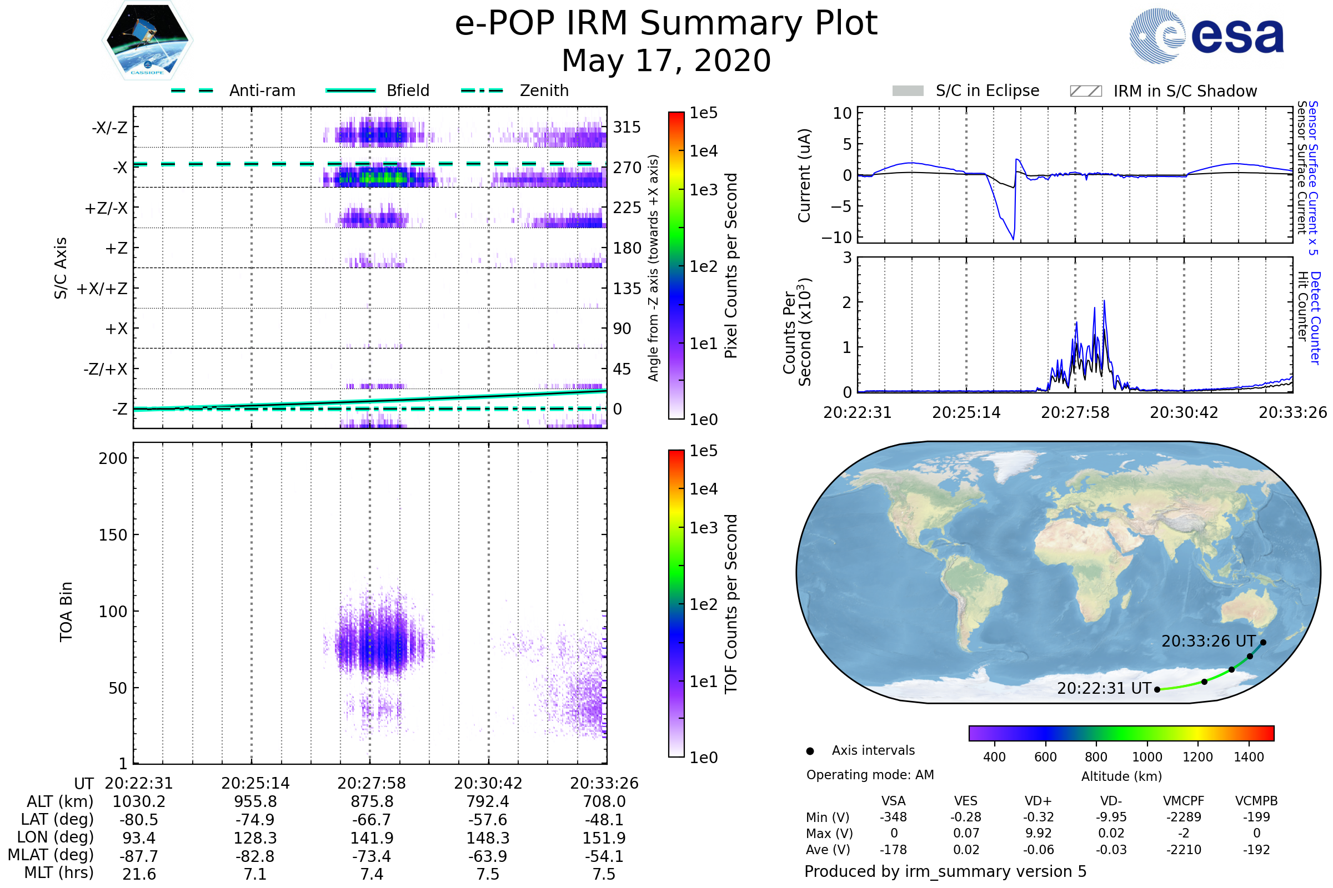Click the ESA logo
This screenshot has width=1333, height=888.
(x=1206, y=36)
